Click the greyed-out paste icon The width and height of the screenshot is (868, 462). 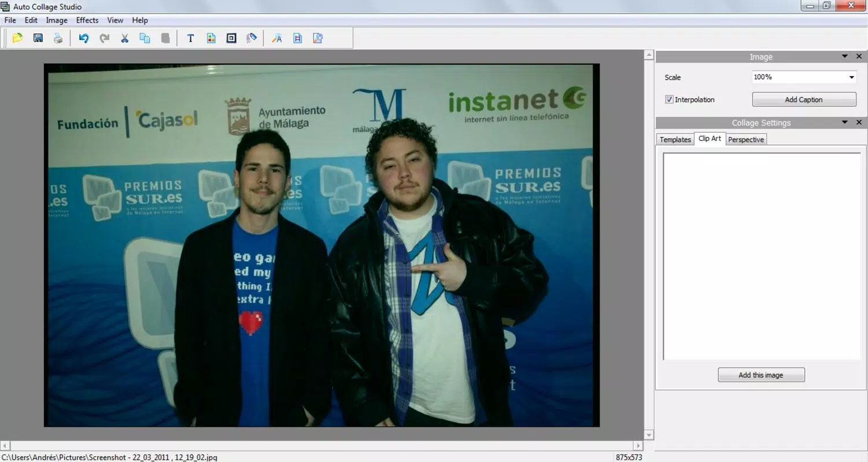click(165, 38)
